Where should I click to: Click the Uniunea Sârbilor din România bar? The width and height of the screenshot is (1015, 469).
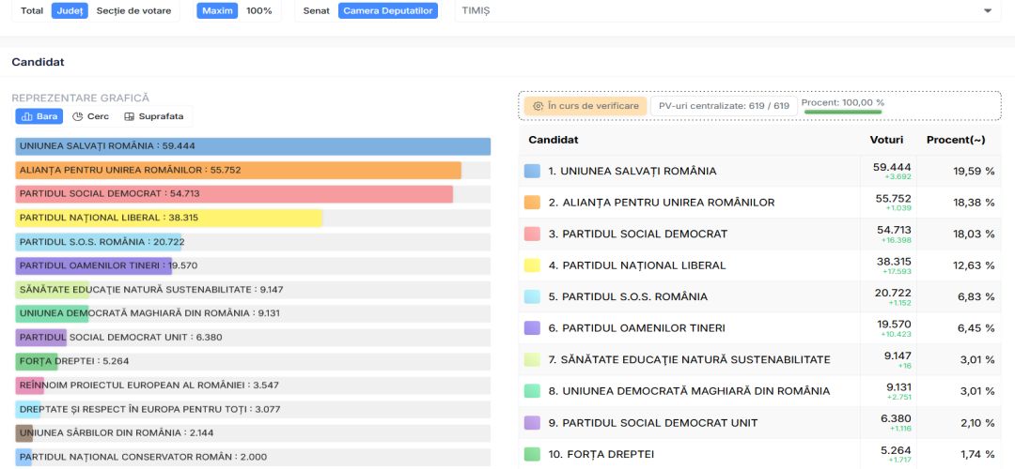pos(23,433)
